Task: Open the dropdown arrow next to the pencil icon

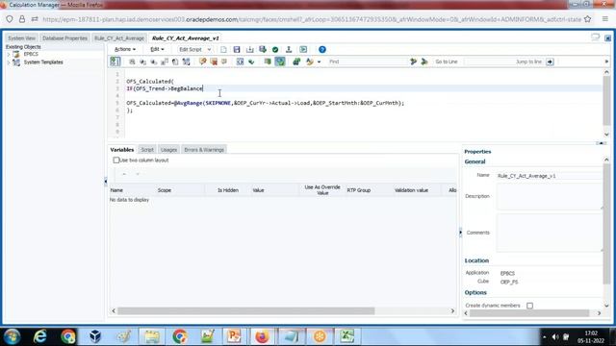Action: 319,62
